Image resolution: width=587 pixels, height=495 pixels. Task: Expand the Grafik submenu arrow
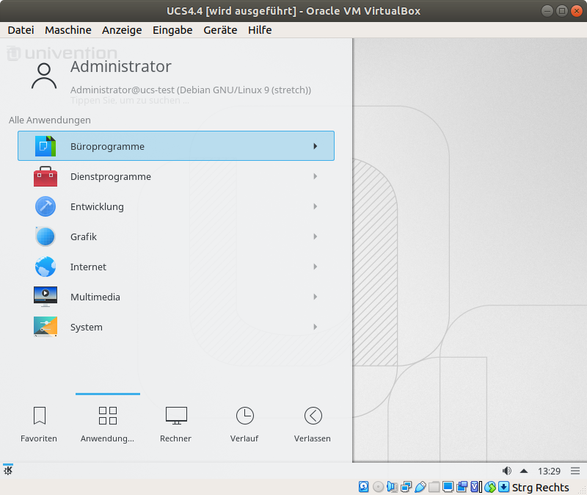316,236
